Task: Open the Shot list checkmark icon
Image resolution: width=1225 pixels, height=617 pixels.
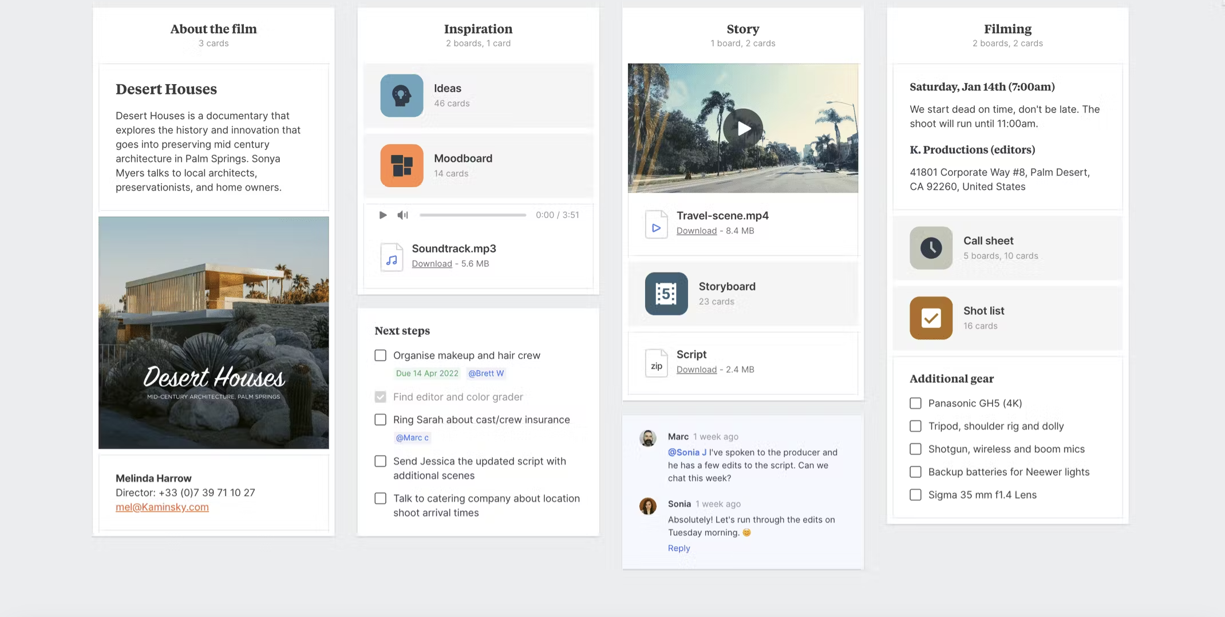Action: tap(931, 318)
